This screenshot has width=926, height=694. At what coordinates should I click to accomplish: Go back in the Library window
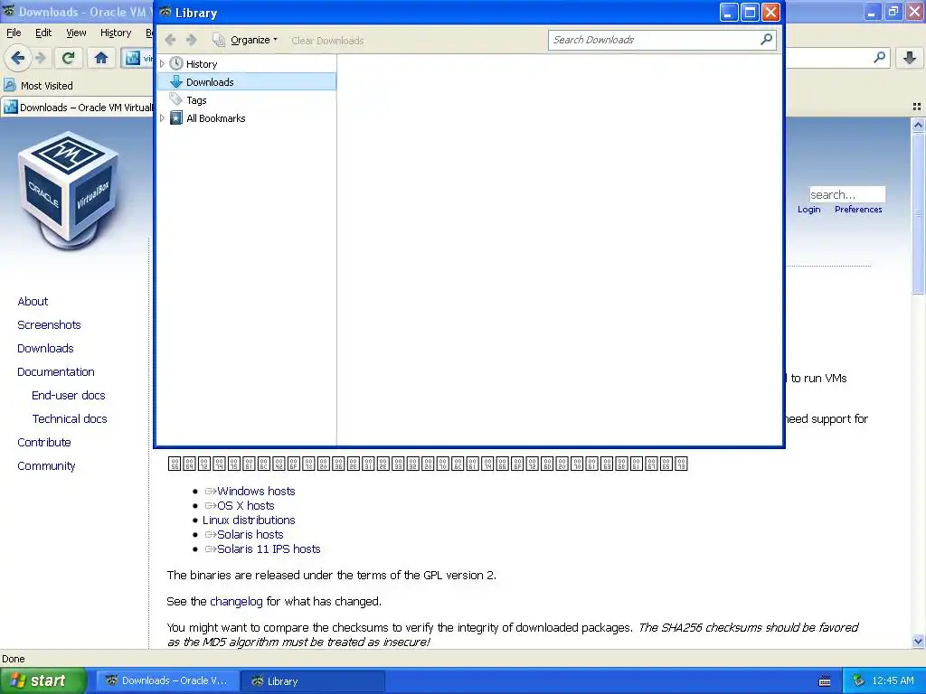(x=171, y=40)
